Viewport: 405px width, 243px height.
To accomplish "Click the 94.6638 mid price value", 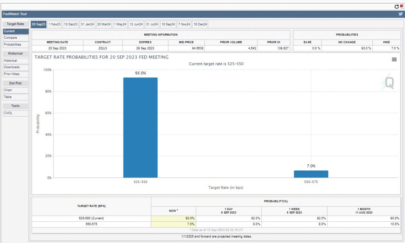I will click(x=198, y=48).
